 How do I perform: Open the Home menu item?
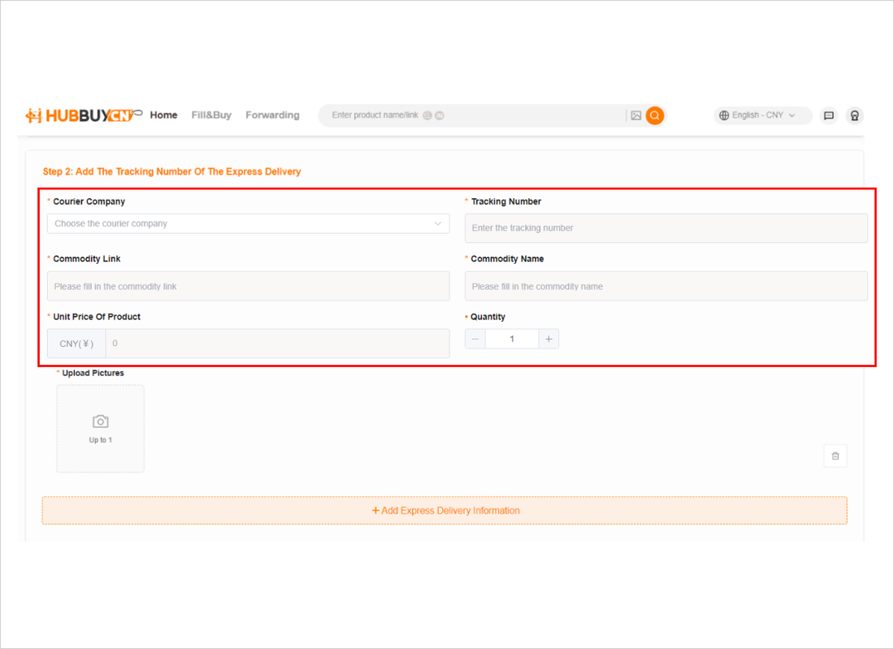pos(163,115)
